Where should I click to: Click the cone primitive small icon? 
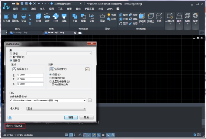click(x=30, y=19)
